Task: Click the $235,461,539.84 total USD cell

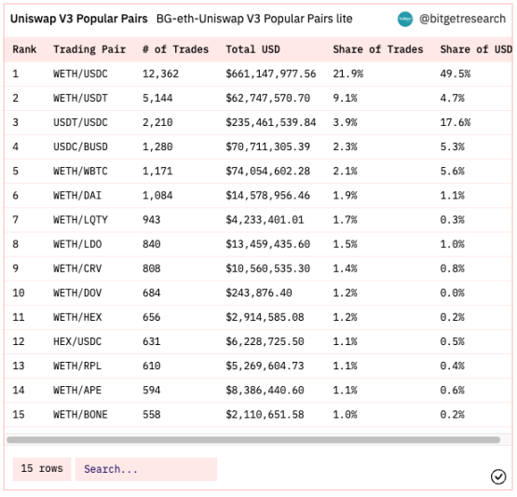Action: point(271,122)
